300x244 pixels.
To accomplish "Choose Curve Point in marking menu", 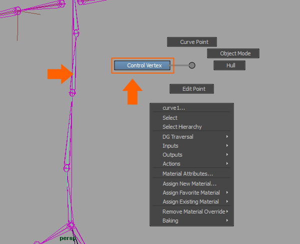I will (x=192, y=42).
